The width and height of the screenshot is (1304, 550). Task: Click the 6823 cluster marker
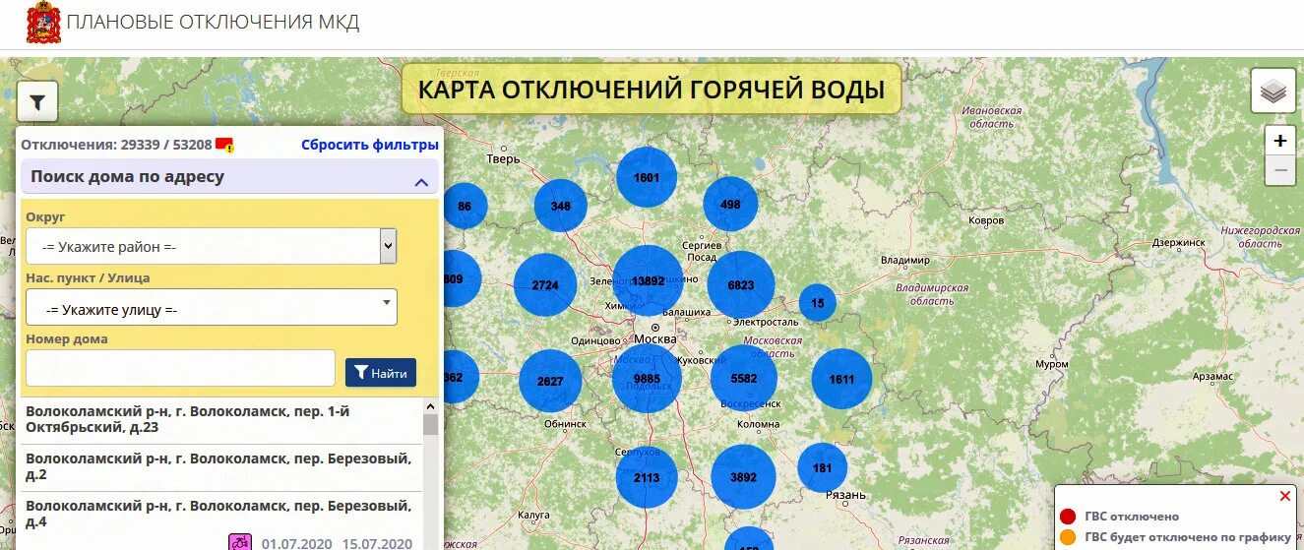(741, 284)
